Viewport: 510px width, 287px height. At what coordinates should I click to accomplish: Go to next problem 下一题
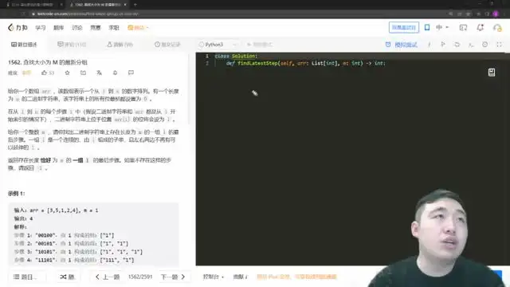(x=173, y=277)
